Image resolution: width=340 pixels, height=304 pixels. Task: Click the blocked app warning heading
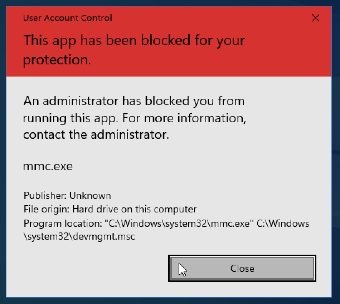[134, 40]
